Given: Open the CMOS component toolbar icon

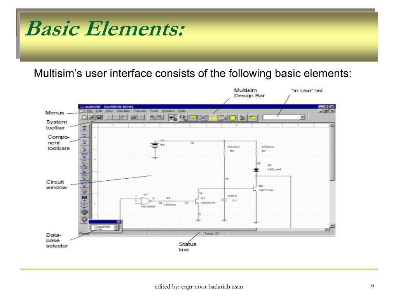Looking at the screenshot, I should click(x=84, y=170).
